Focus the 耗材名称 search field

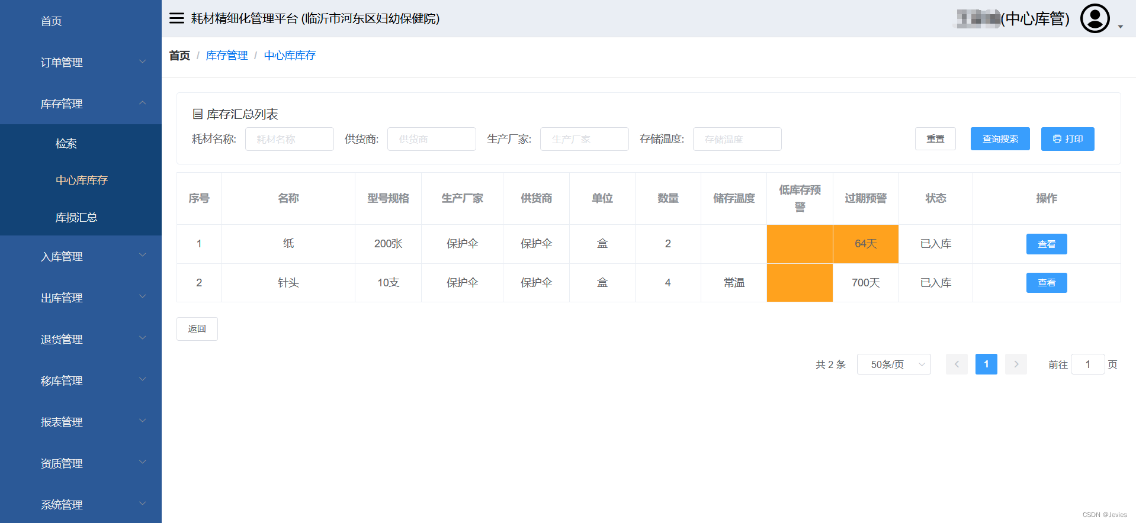pyautogui.click(x=290, y=139)
